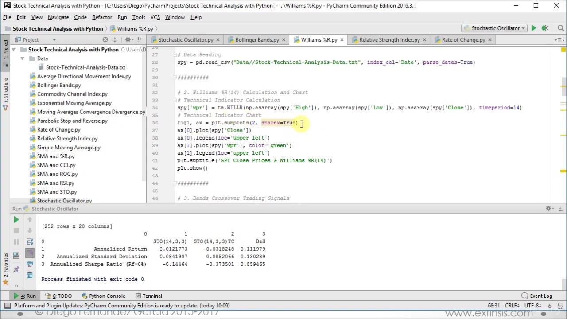Click Down the stack trace arrow
567x319 pixels.
[x=30, y=230]
